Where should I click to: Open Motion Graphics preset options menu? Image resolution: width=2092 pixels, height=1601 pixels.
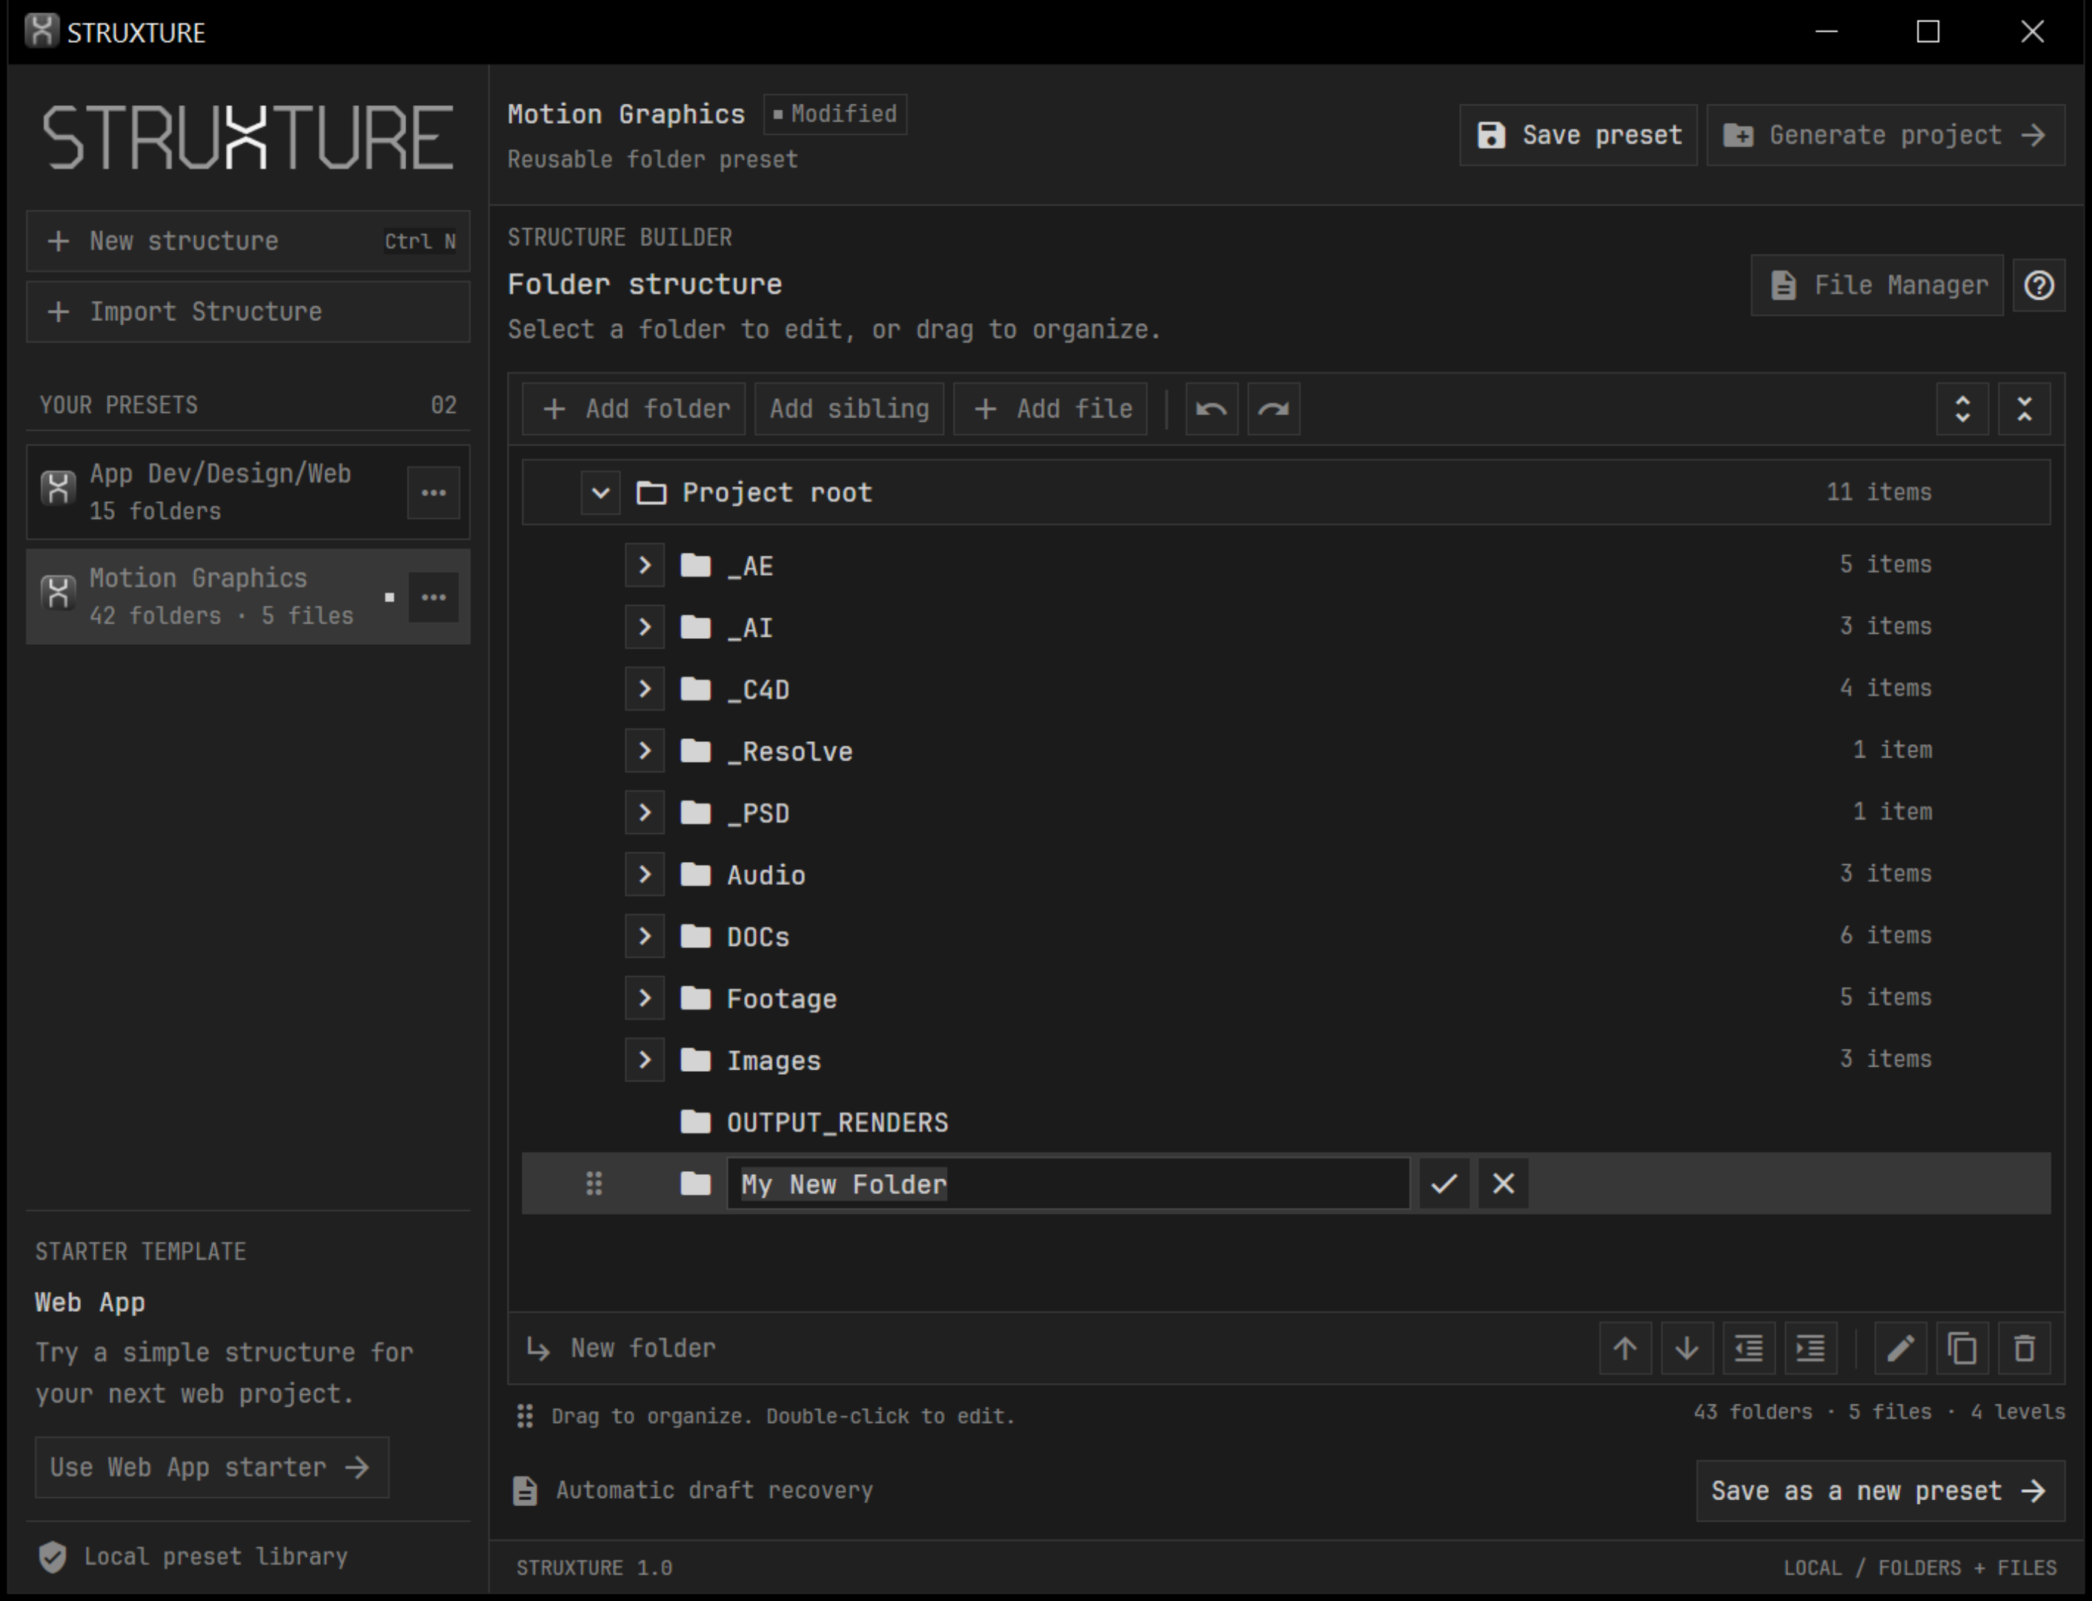click(434, 597)
